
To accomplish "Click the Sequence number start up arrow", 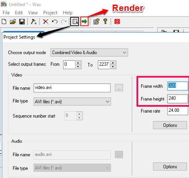I will pyautogui.click(x=79, y=114).
